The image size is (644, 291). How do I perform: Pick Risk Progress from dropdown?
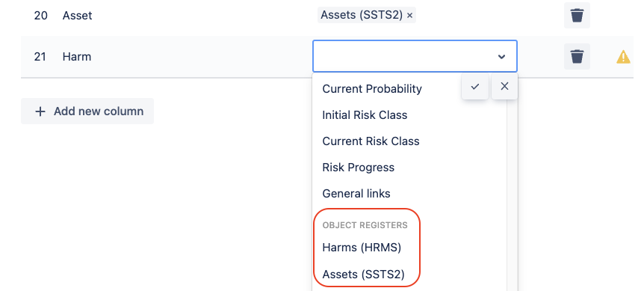click(358, 168)
